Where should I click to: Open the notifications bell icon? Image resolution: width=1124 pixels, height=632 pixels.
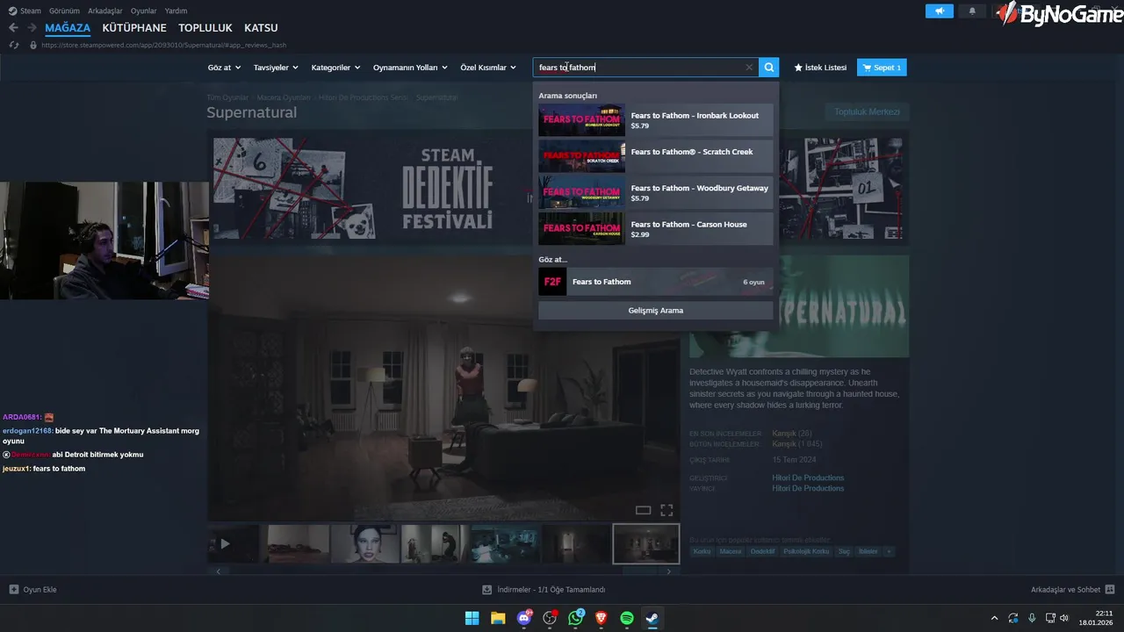coord(972,11)
